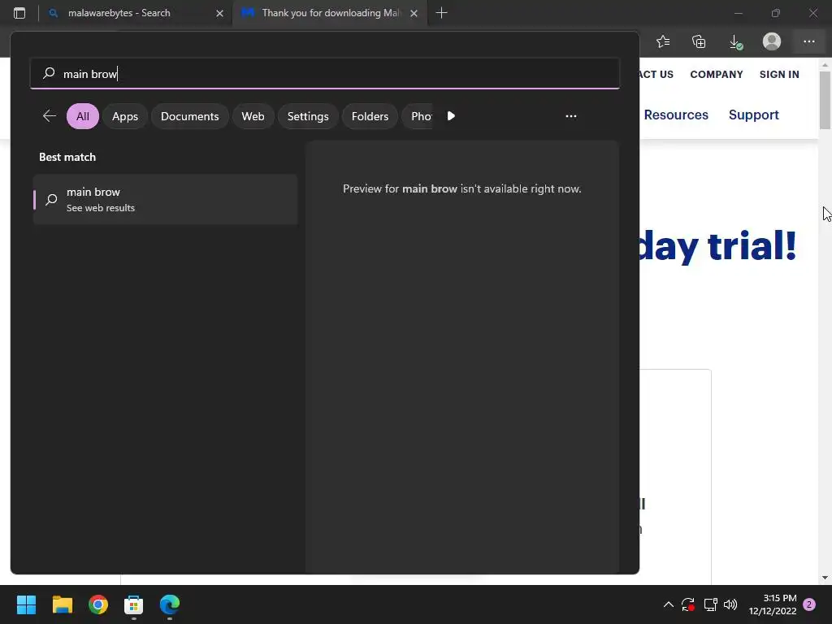Open a new browser tab

pyautogui.click(x=441, y=13)
